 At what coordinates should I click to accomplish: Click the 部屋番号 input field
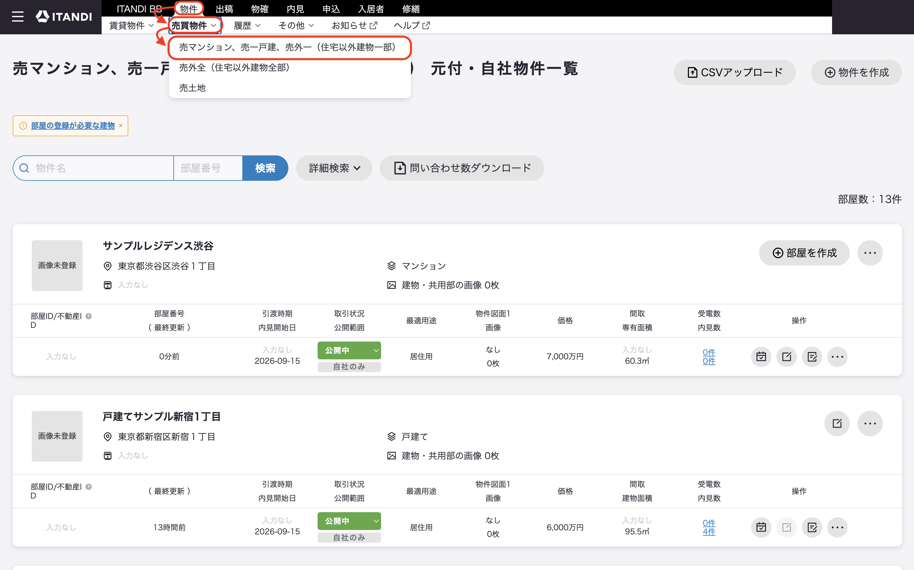click(208, 168)
